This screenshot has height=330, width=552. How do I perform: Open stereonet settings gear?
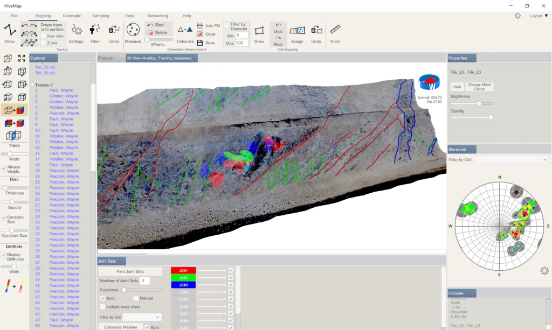pyautogui.click(x=544, y=271)
